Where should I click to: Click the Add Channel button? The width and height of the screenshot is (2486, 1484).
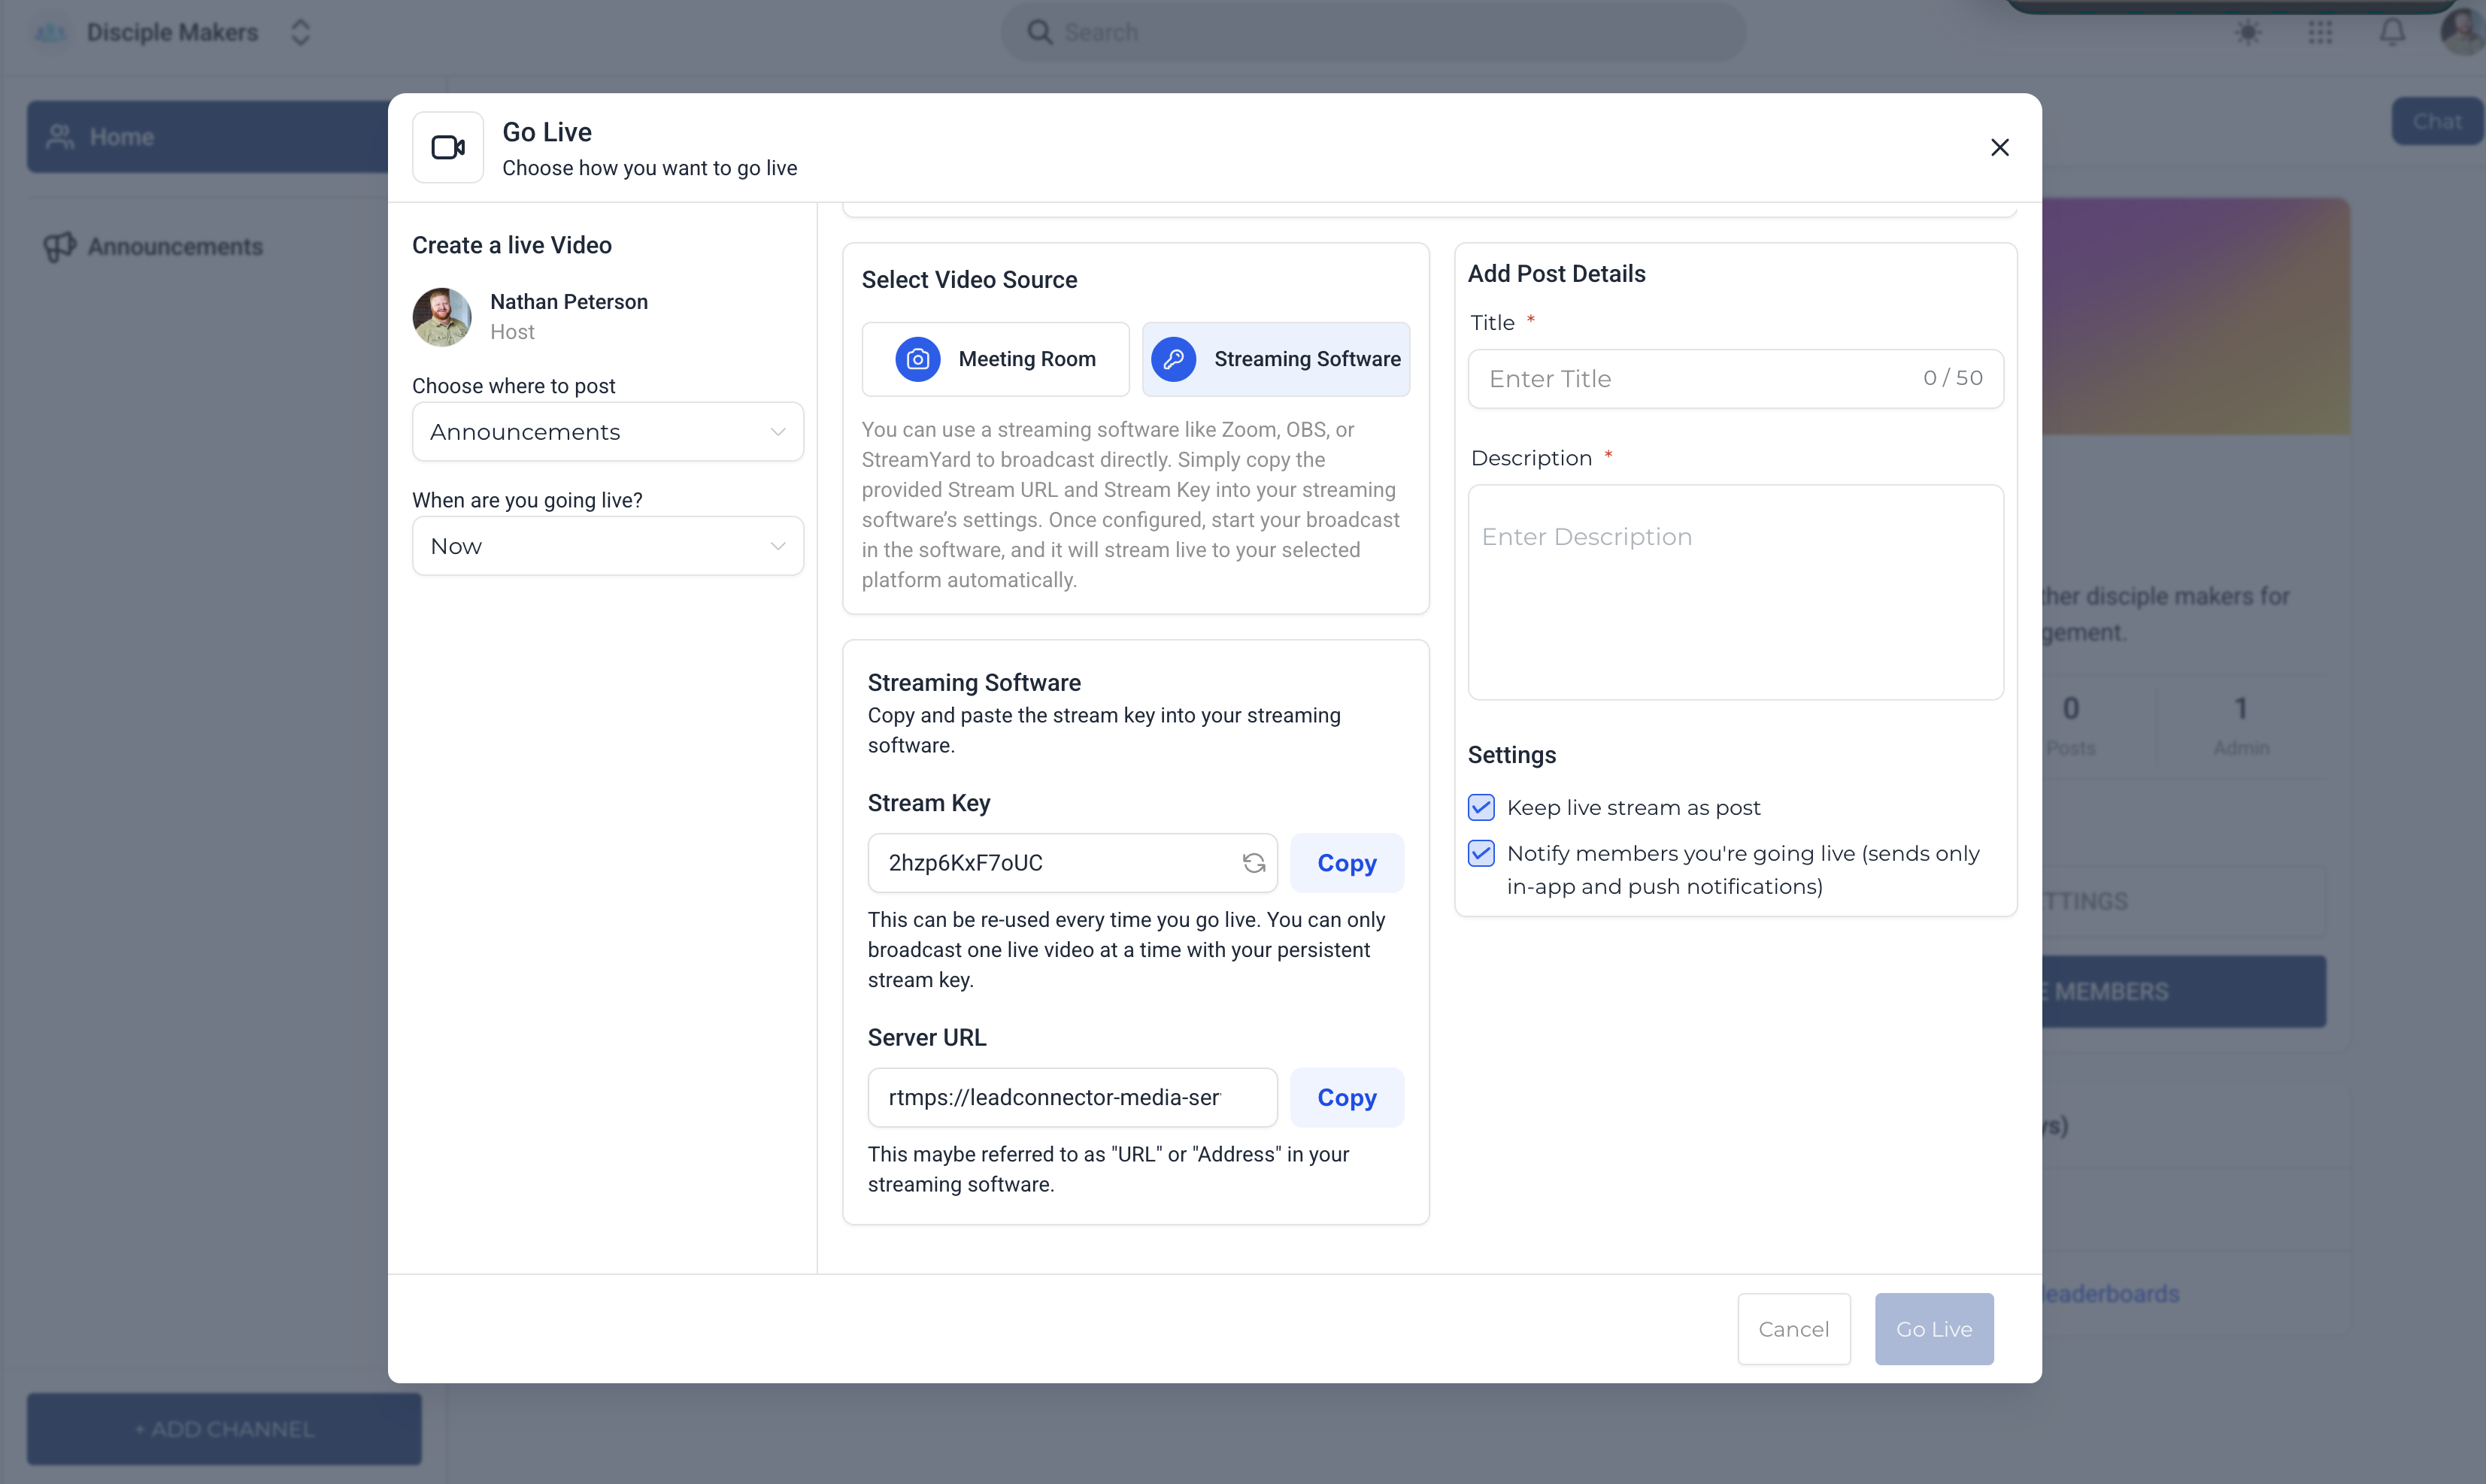(x=224, y=1429)
